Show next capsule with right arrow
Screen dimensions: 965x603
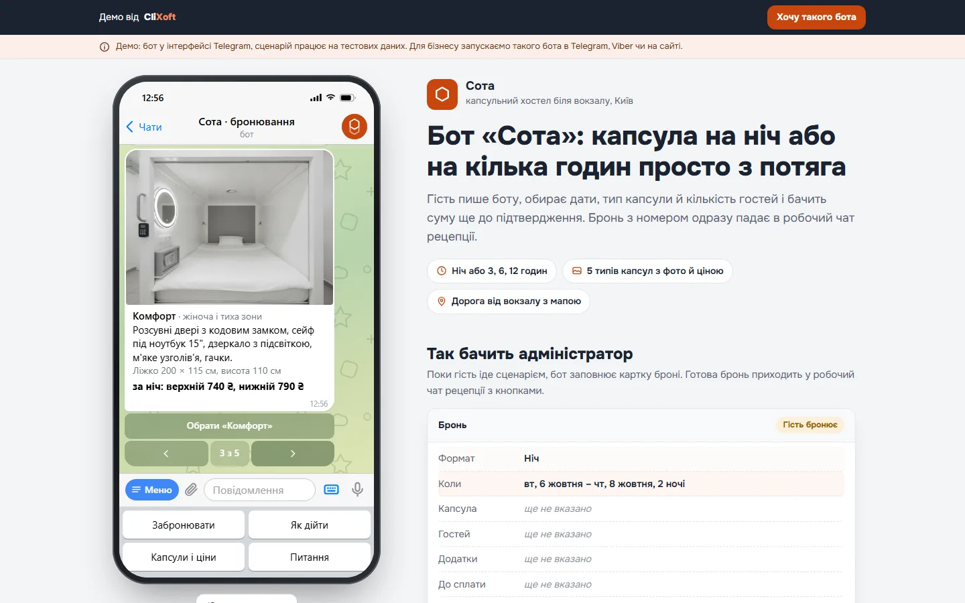point(293,454)
